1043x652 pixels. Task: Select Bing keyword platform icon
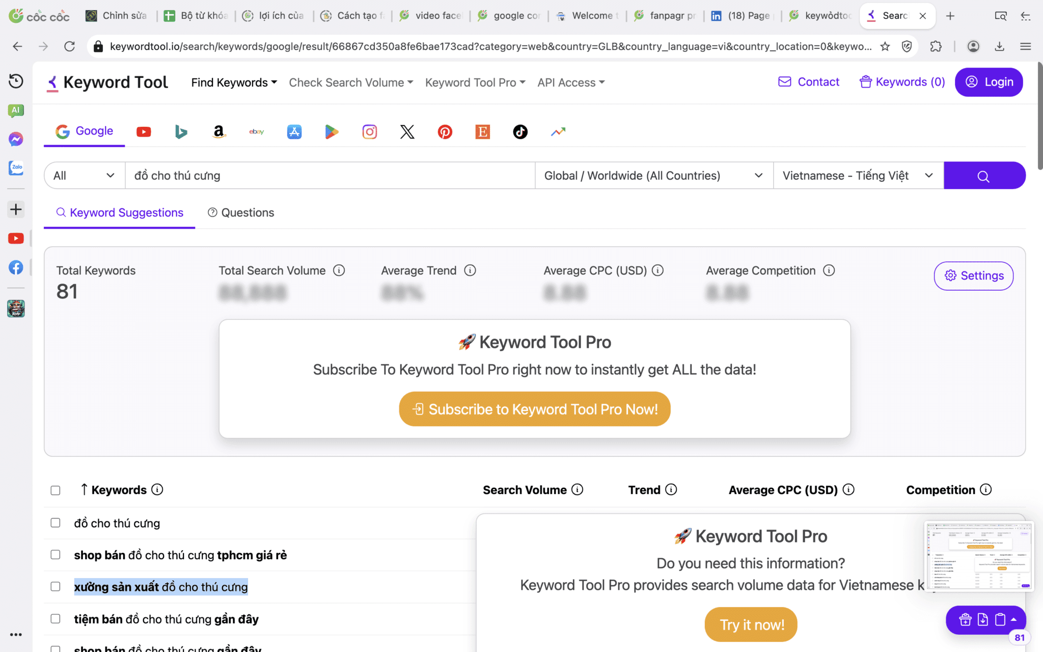click(181, 132)
